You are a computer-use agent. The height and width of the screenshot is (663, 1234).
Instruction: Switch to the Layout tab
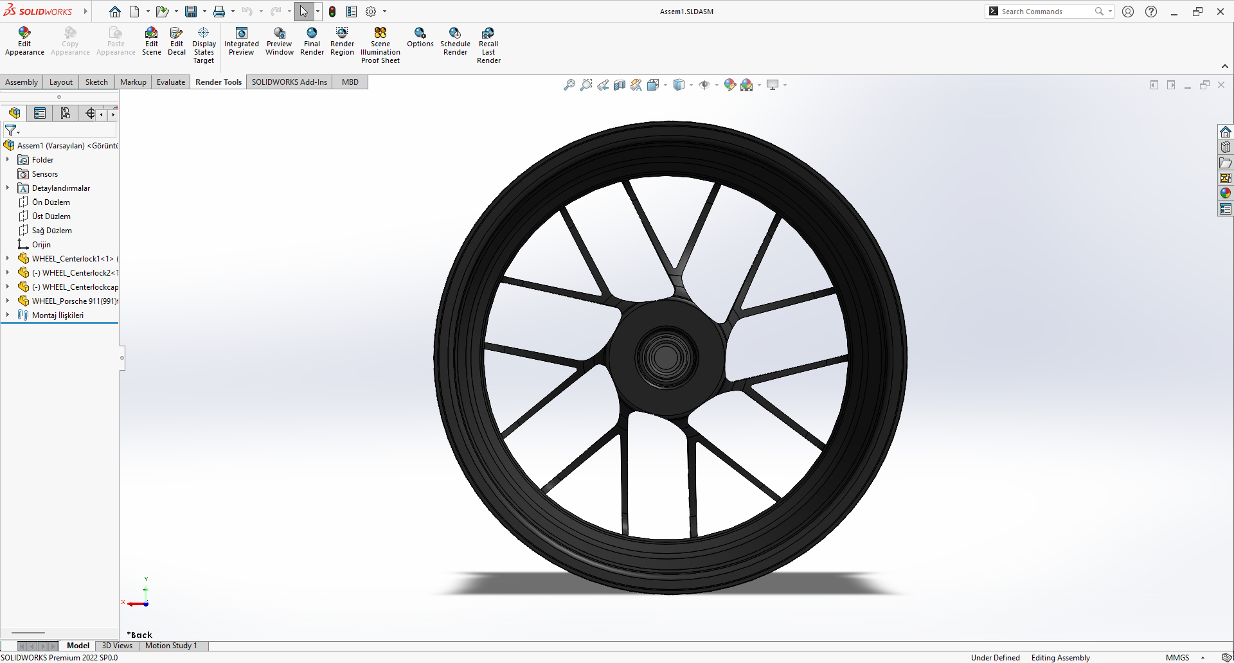click(x=61, y=82)
